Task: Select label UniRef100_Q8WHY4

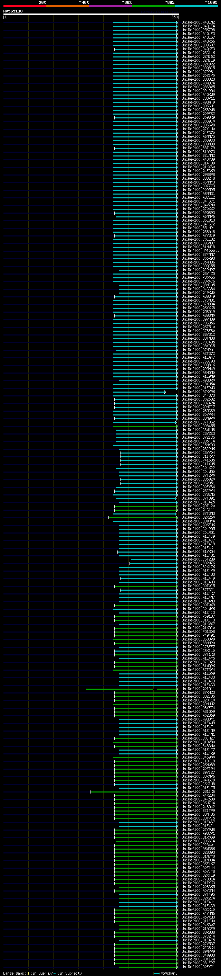Action: 198,521
